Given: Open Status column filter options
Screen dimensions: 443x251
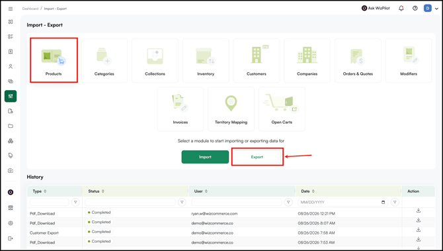Looking at the screenshot, I should (x=182, y=202).
